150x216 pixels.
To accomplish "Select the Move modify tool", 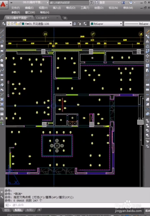I will [147, 56].
